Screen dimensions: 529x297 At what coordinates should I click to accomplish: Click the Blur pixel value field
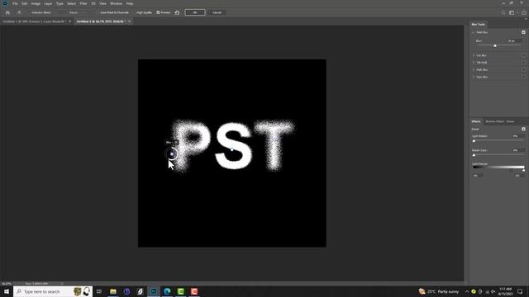(x=514, y=40)
